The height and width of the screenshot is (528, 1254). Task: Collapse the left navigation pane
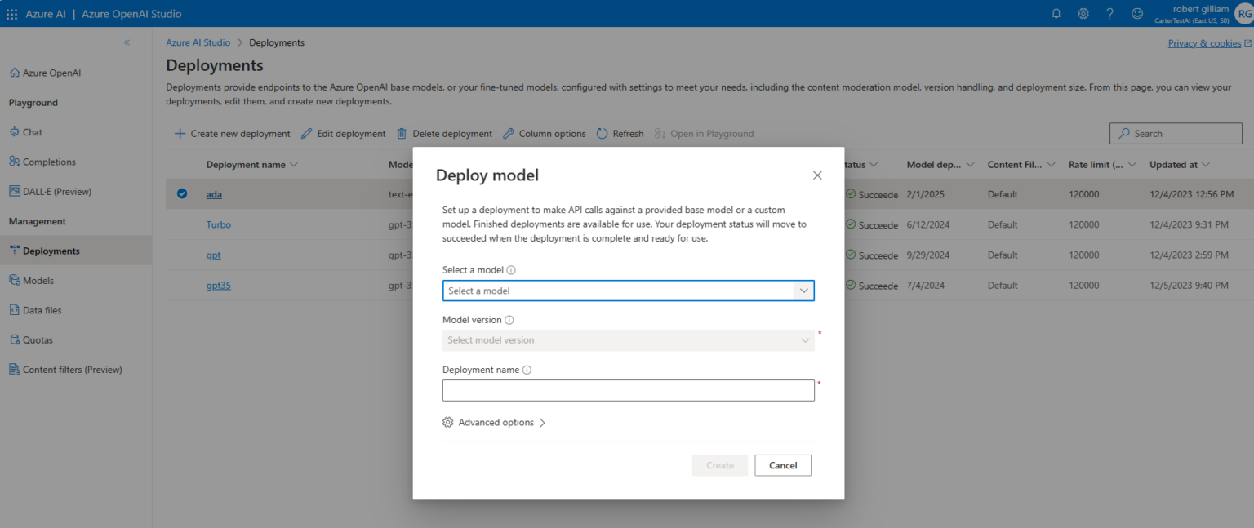[x=127, y=42]
